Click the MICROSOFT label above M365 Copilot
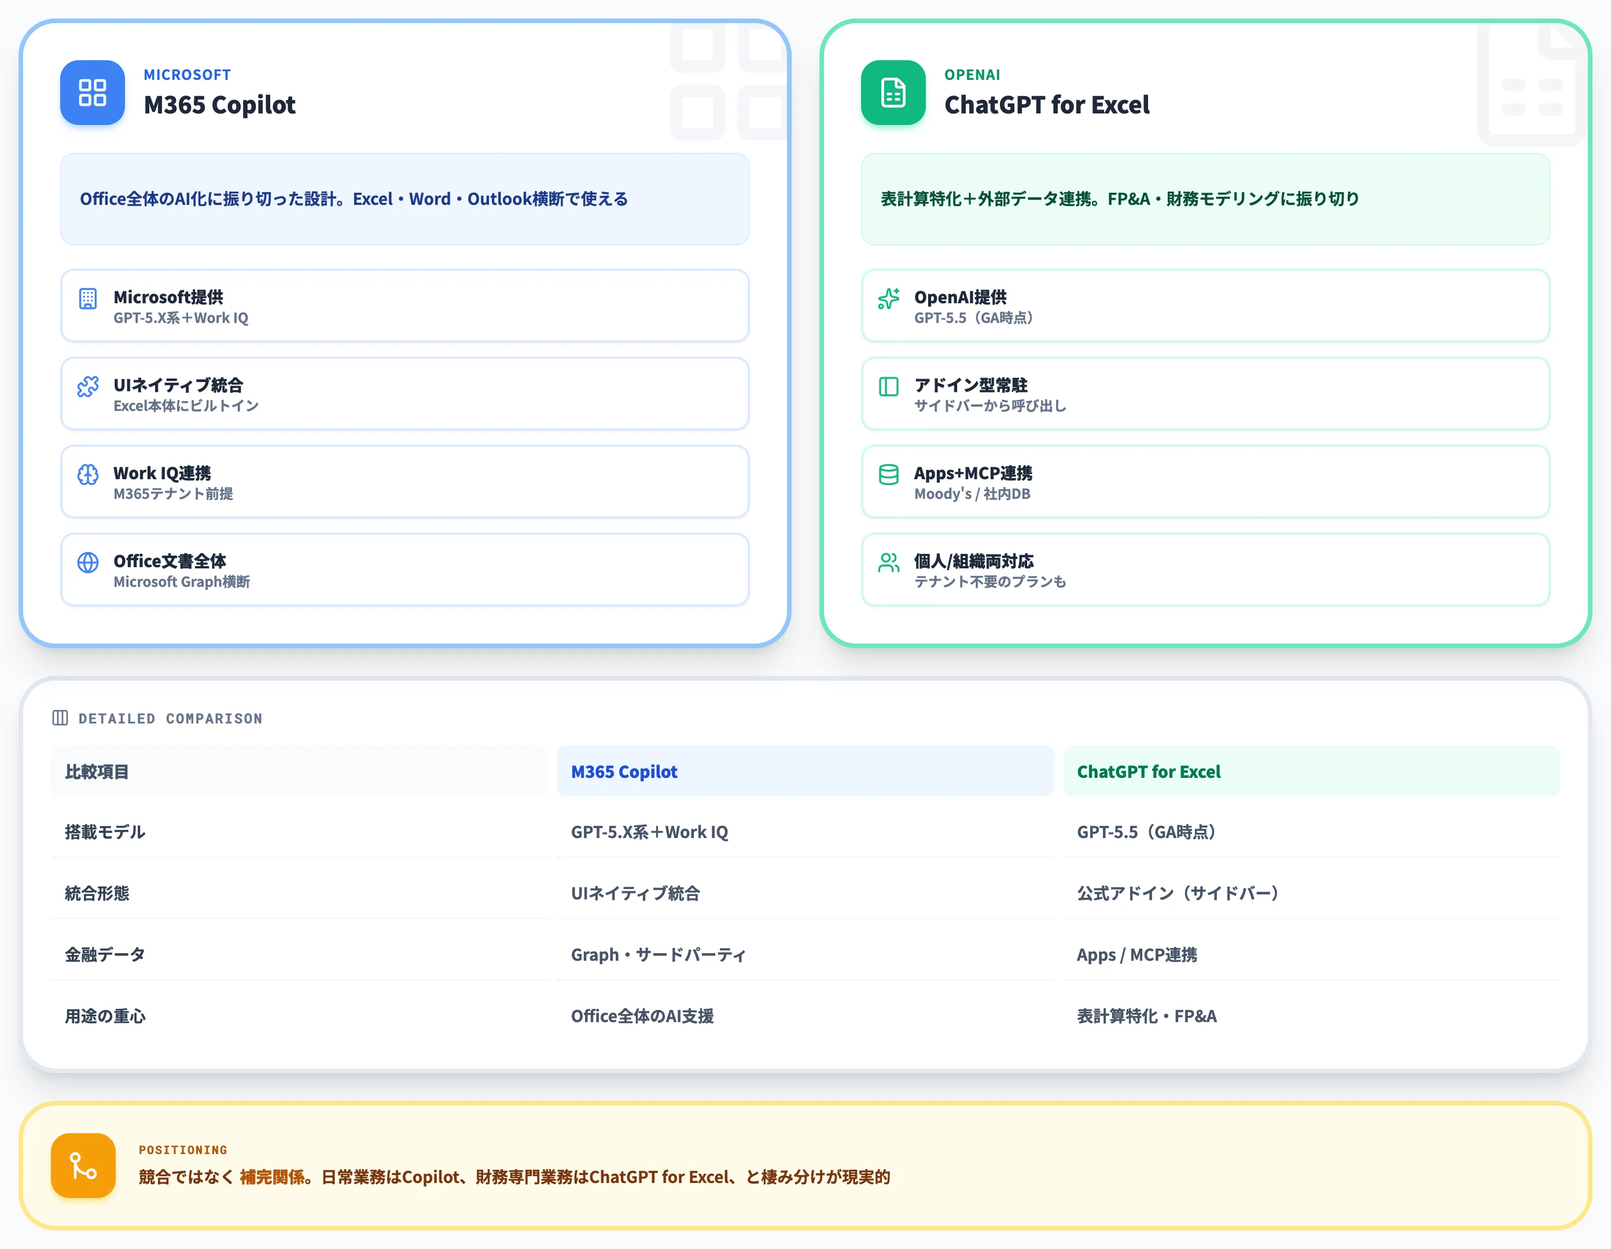The height and width of the screenshot is (1249, 1611). pyautogui.click(x=187, y=75)
